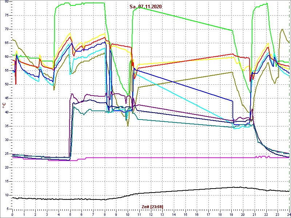This screenshot has height=218, width=291.
Task: Click the 25 label on temperature axis
Action: click(7, 154)
